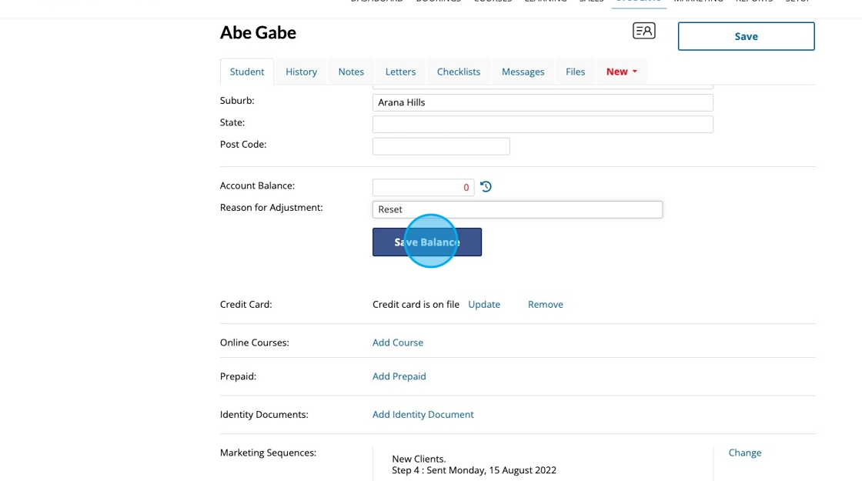Remove the credit card on file
Viewport: 862px width, 481px height.
pyautogui.click(x=545, y=304)
